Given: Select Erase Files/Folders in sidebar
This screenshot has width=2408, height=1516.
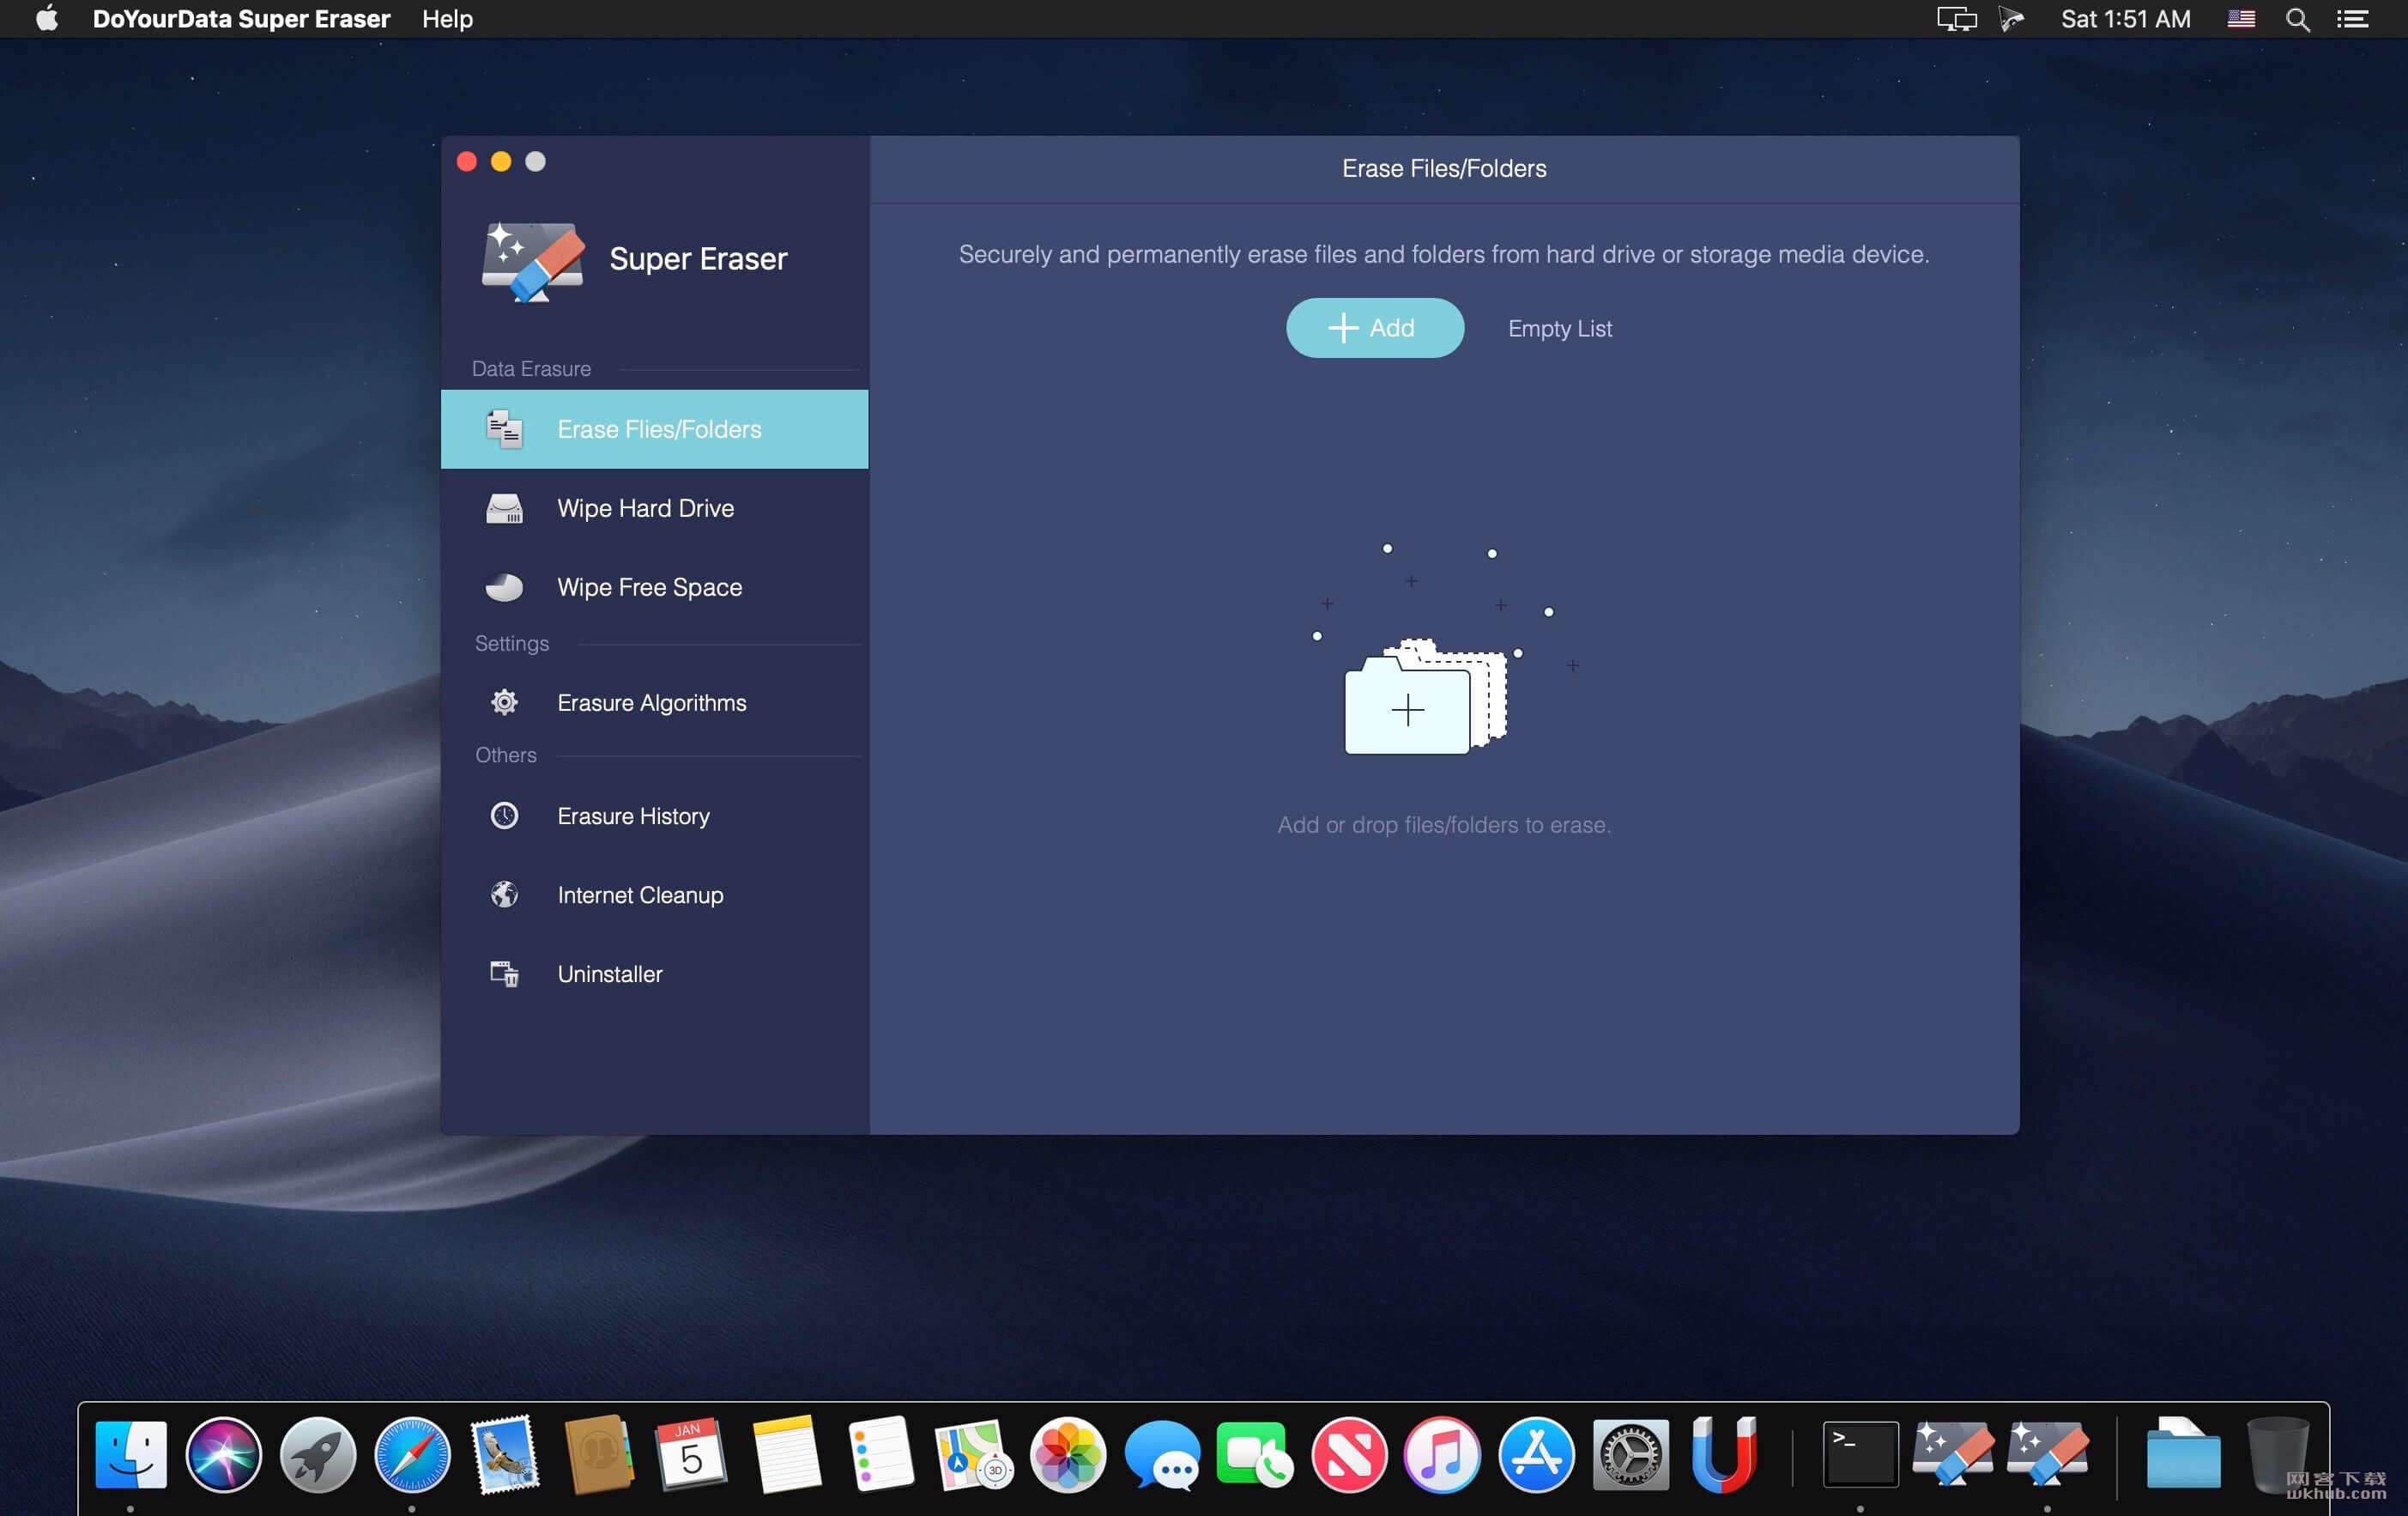Looking at the screenshot, I should [x=654, y=429].
